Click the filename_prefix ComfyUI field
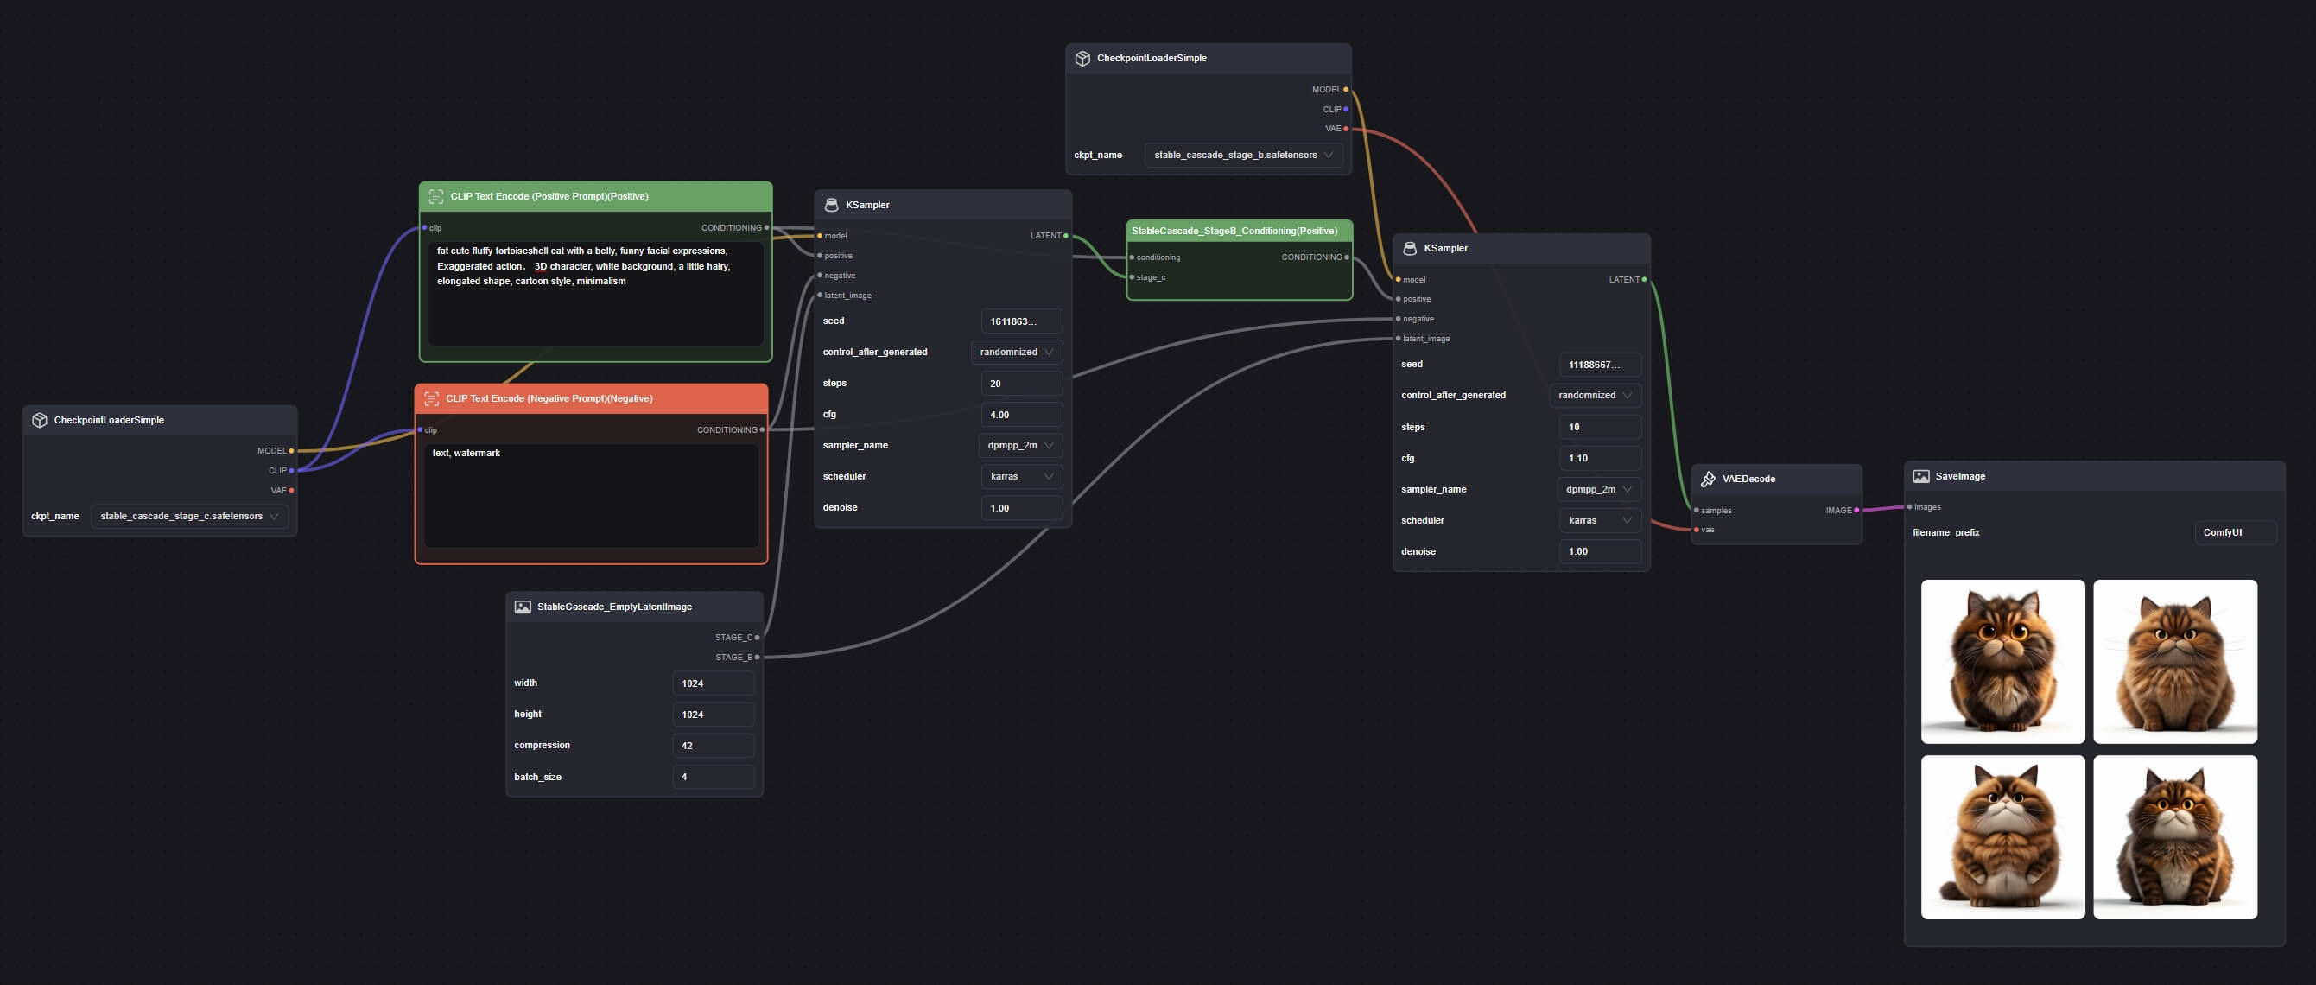 point(2236,532)
